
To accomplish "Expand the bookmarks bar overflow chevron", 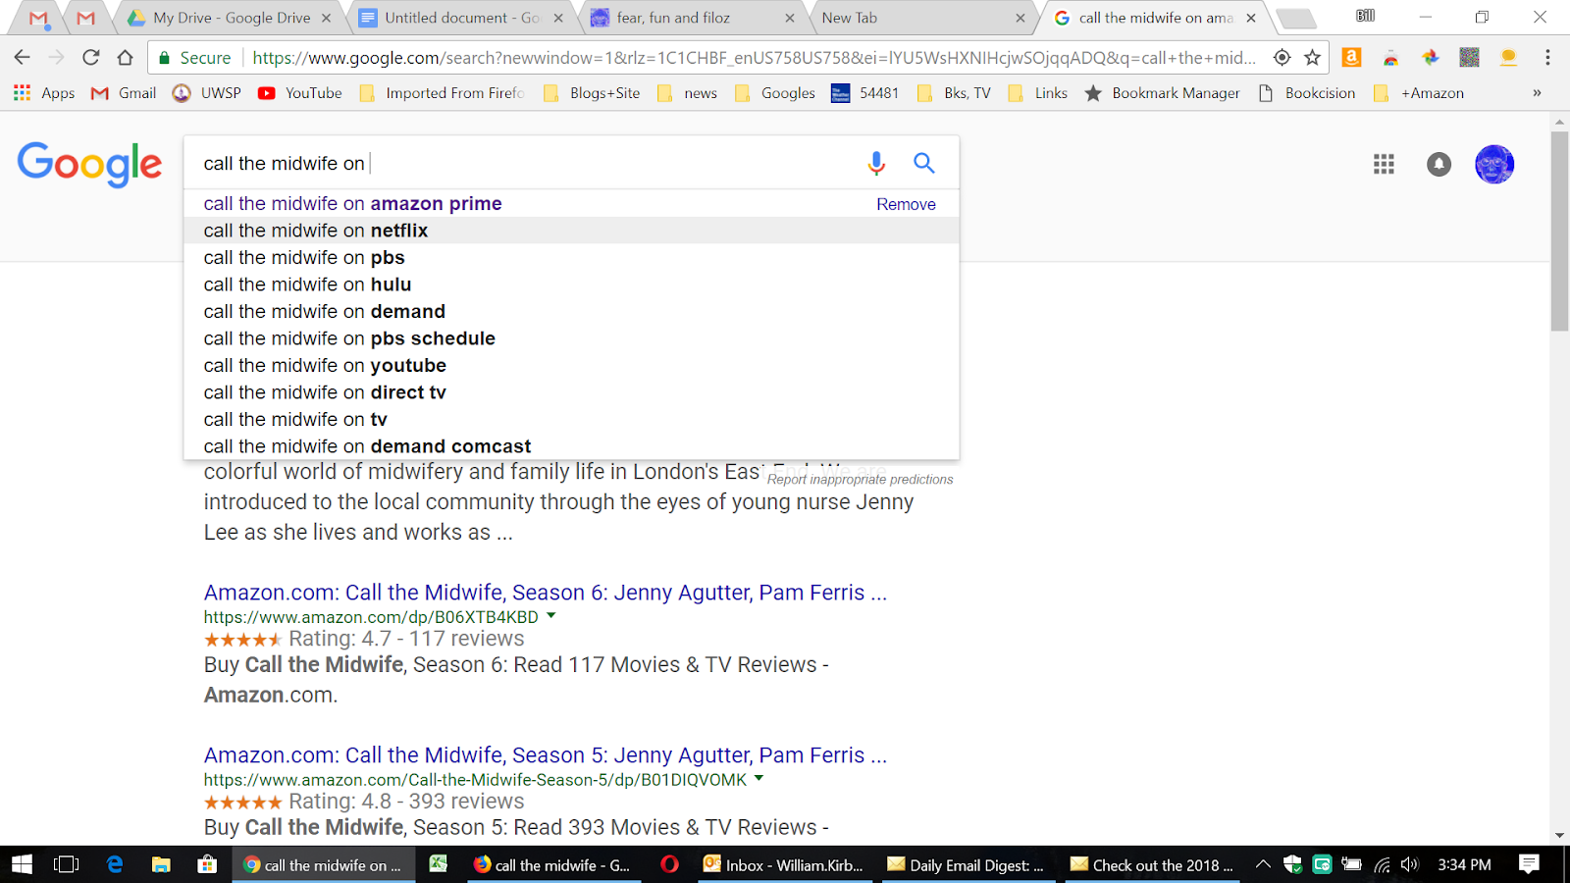I will (1537, 93).
